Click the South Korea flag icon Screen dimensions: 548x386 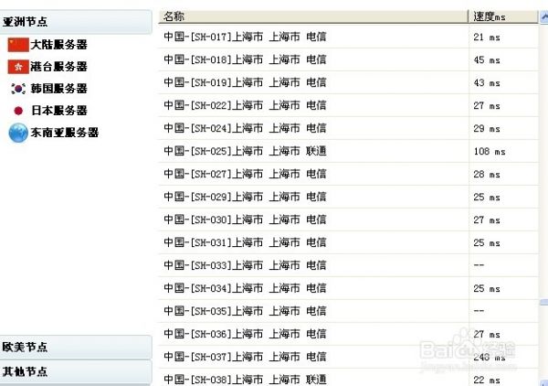(x=18, y=88)
